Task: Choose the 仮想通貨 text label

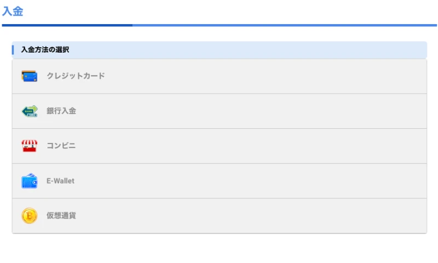Action: coord(61,215)
